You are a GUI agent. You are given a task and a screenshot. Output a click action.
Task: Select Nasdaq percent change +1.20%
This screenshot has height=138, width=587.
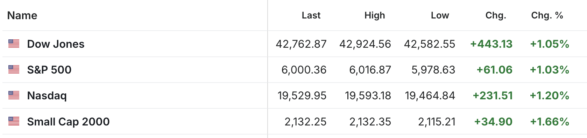click(x=550, y=95)
